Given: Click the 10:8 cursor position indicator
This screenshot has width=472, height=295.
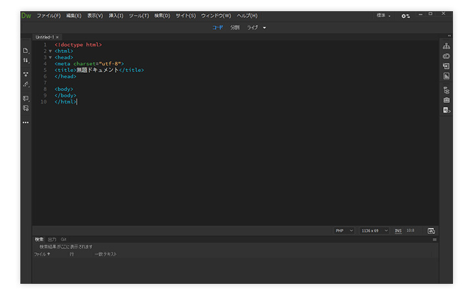Looking at the screenshot, I should (410, 231).
